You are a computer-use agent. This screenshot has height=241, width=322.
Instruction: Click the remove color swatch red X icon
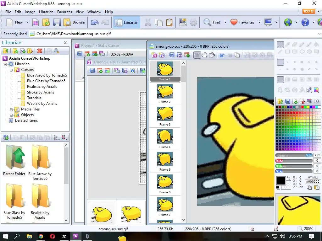(302, 101)
